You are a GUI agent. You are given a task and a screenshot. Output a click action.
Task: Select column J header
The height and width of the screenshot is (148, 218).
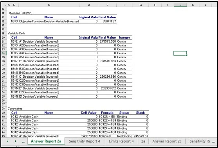(x=180, y=5)
